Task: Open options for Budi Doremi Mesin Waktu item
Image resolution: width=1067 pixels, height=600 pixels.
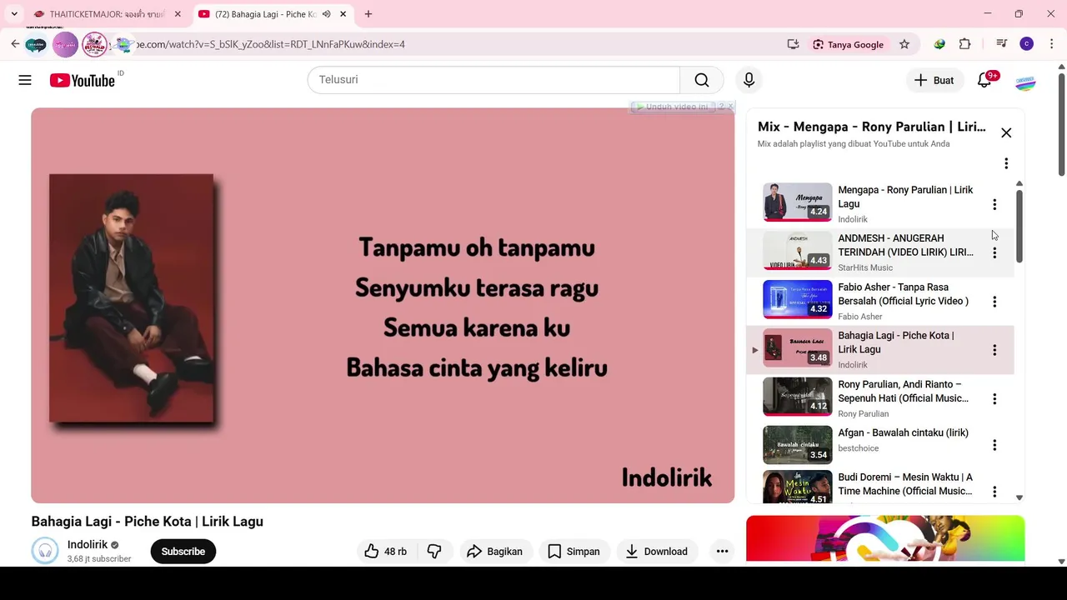Action: (994, 492)
